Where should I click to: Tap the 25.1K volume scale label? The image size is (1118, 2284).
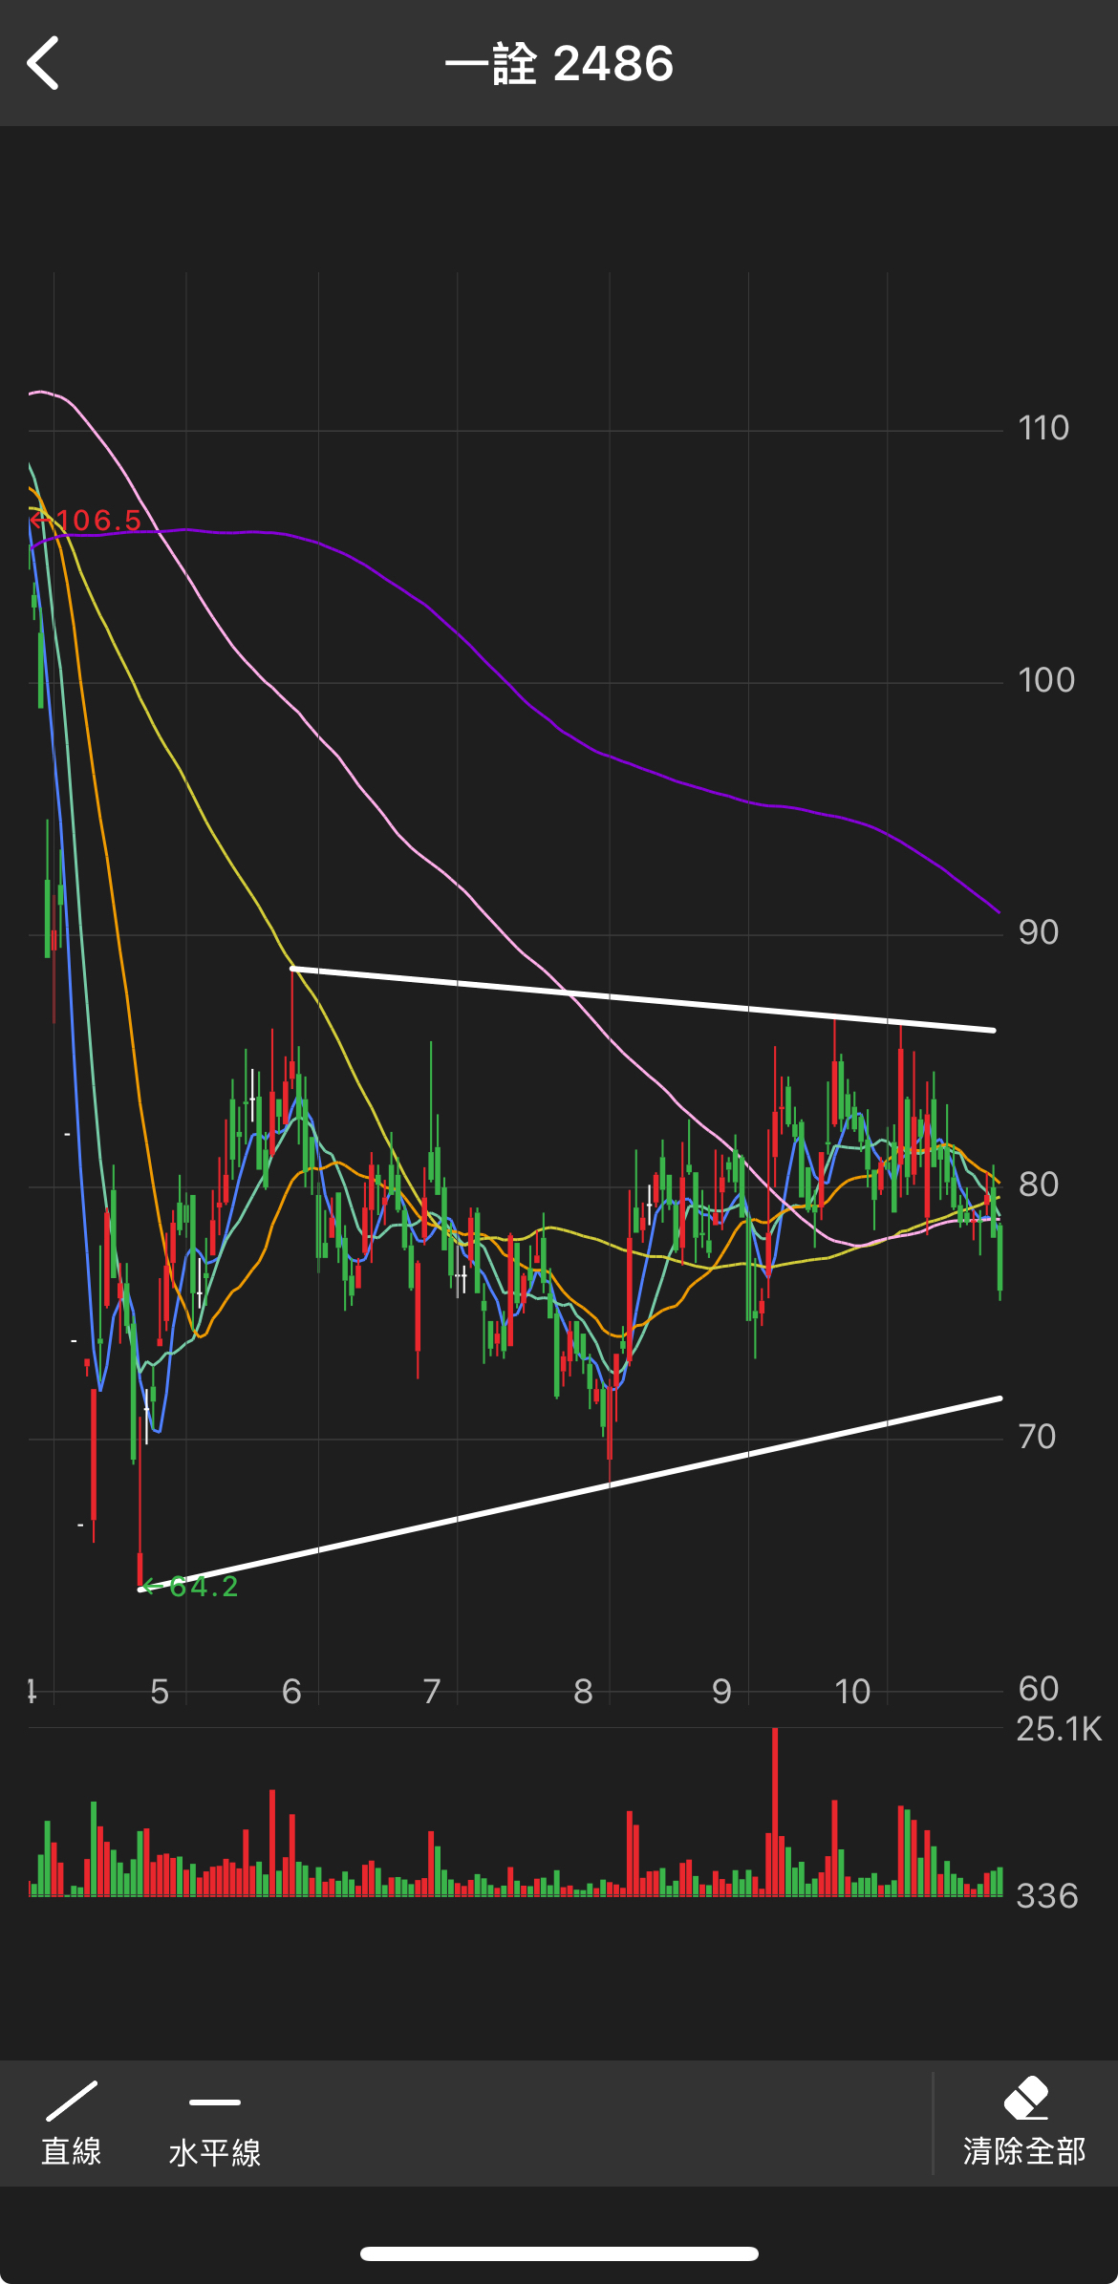pos(1059,1729)
